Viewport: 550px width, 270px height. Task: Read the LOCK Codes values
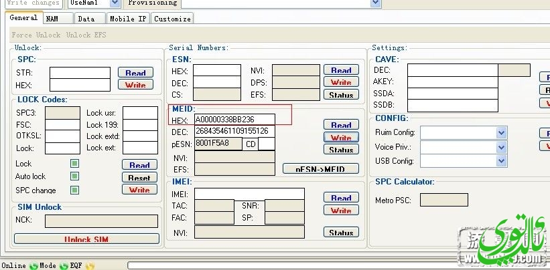pos(139,164)
